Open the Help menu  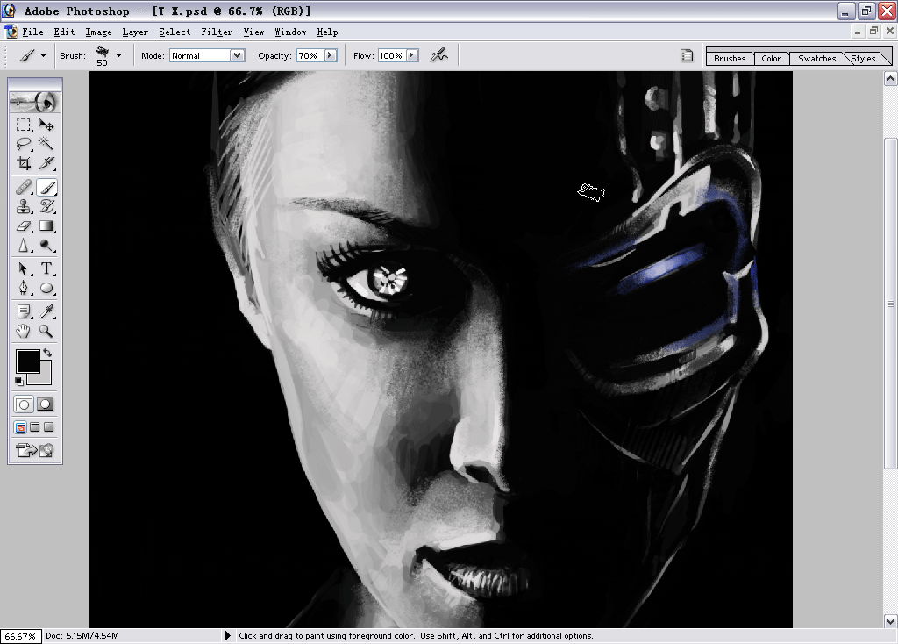pos(328,32)
